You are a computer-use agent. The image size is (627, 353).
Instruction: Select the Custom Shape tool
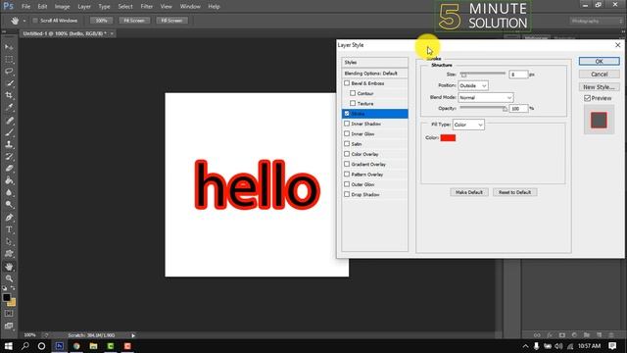click(x=9, y=254)
